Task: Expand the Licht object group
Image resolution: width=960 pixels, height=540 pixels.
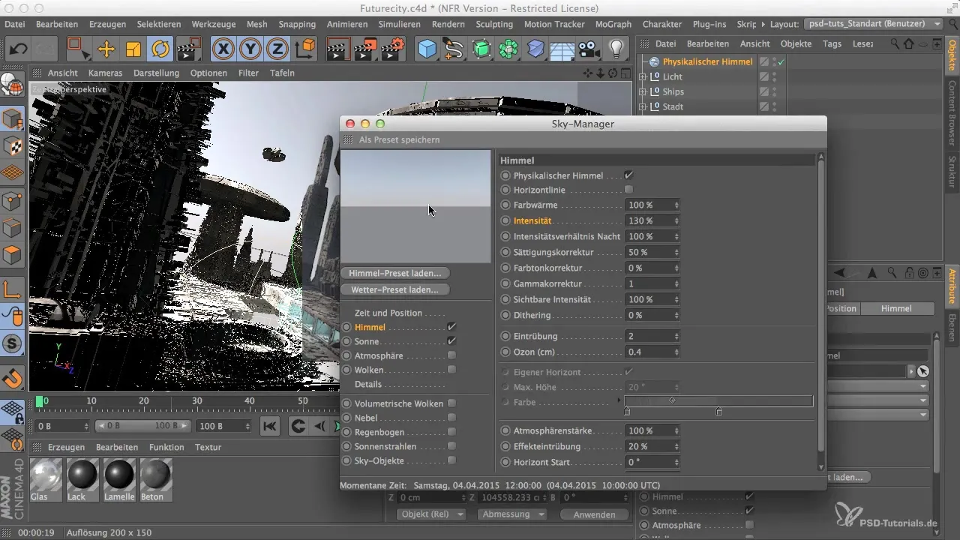Action: click(642, 76)
